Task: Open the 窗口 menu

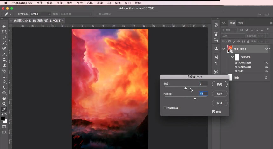Action: click(x=128, y=3)
